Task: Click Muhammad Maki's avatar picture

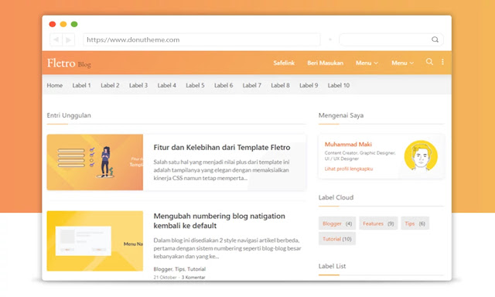Action: pyautogui.click(x=421, y=156)
